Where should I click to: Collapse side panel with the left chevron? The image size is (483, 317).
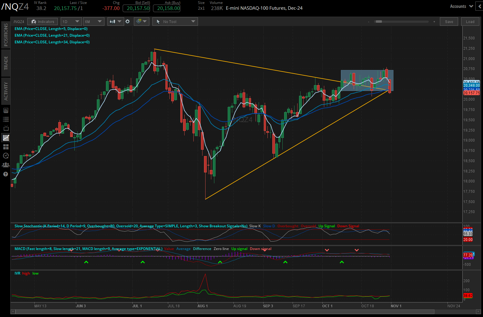point(480,6)
